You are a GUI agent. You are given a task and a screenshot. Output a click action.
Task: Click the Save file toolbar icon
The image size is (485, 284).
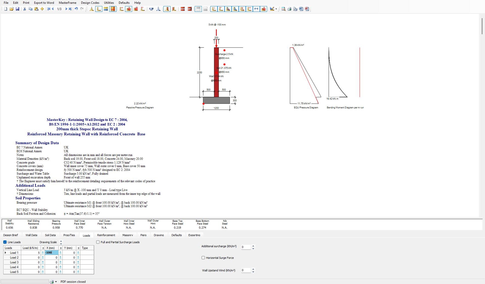[17, 9]
